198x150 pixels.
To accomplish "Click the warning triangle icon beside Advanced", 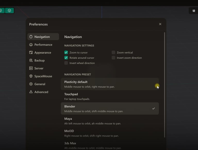I will 31,92.
